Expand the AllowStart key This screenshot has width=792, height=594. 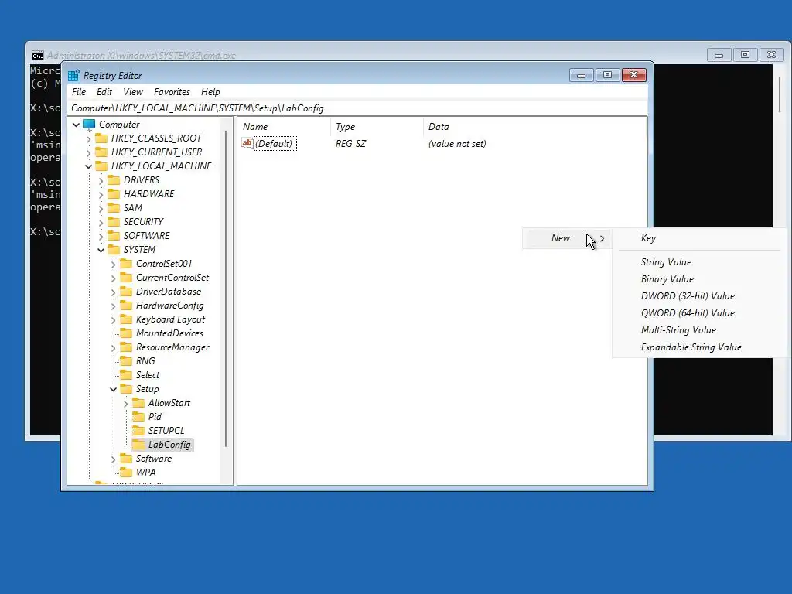coord(125,403)
